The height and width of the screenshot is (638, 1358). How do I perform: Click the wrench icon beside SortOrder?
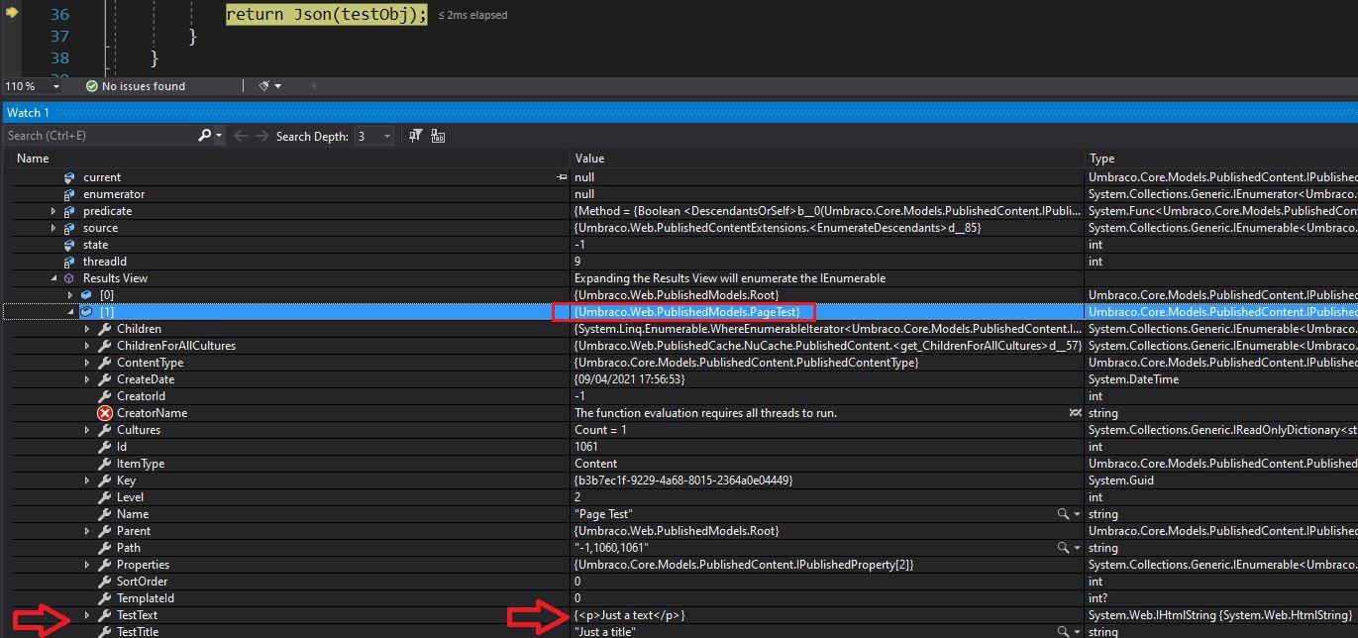click(x=104, y=582)
